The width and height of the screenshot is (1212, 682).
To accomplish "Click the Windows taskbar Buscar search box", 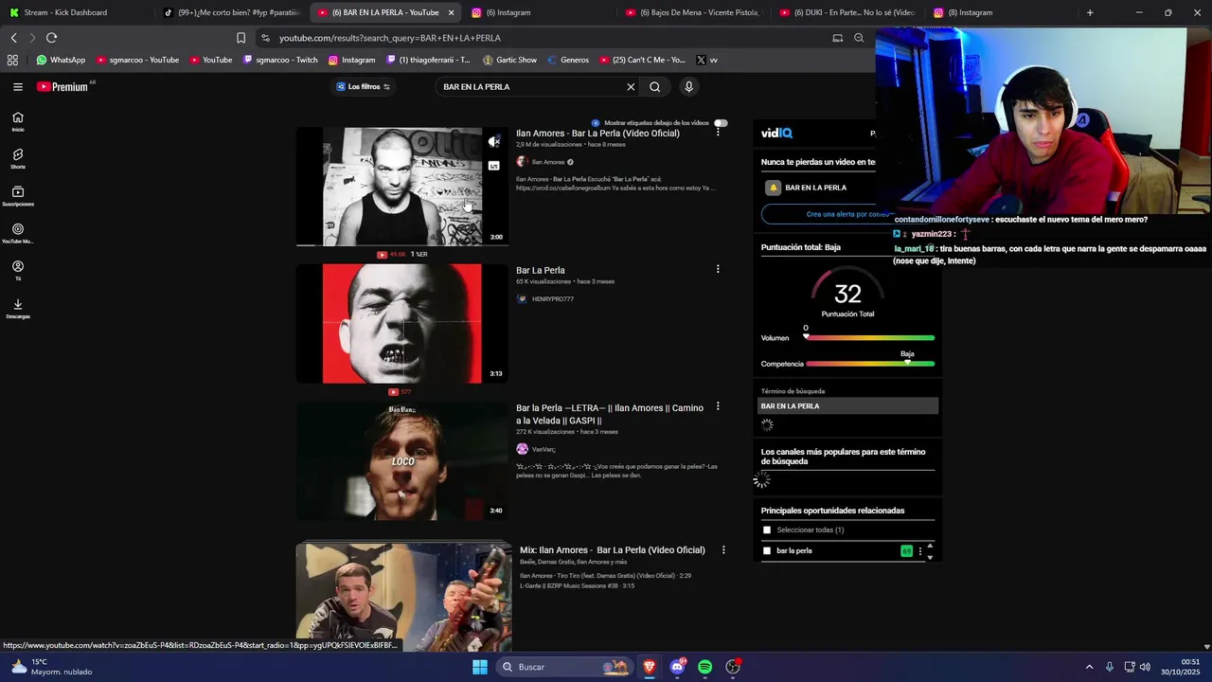I will tap(564, 667).
